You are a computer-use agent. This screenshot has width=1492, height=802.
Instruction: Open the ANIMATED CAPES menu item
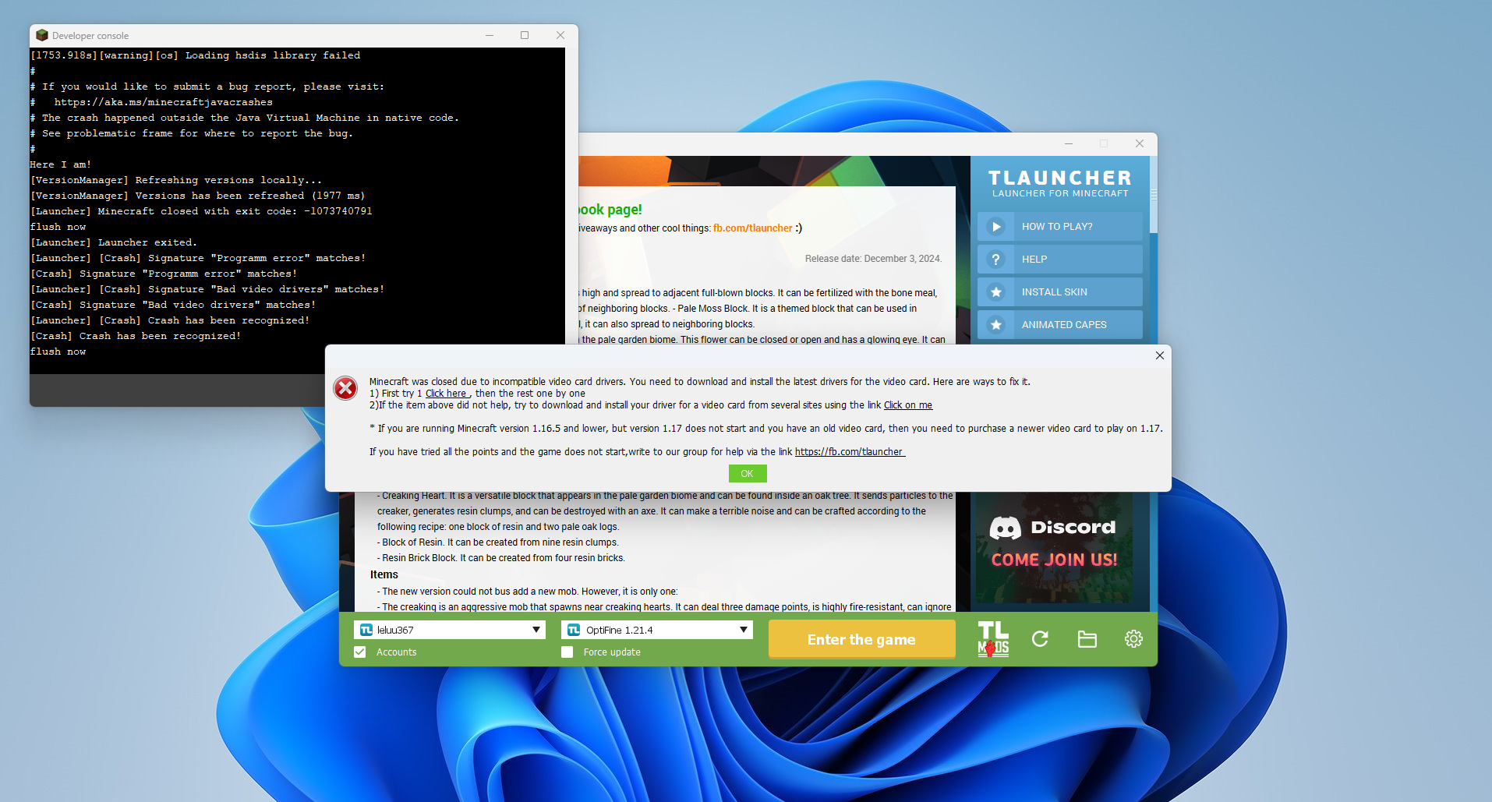pos(1060,325)
